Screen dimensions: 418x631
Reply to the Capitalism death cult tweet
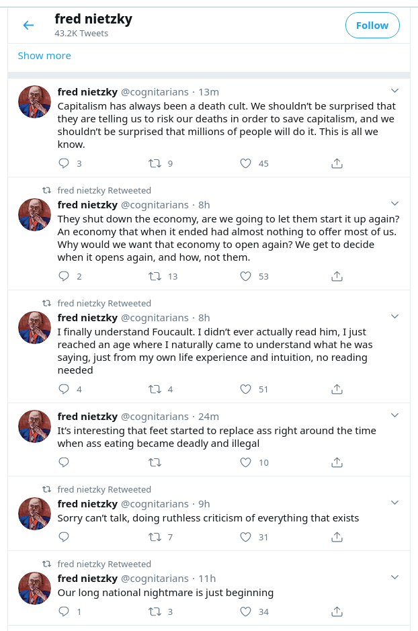65,163
